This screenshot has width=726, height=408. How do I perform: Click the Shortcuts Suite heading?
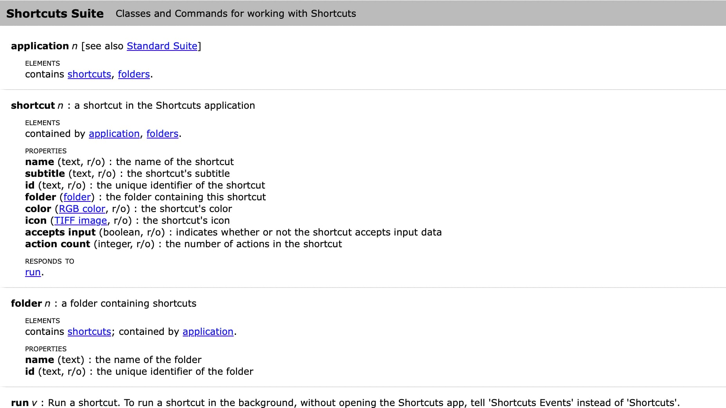click(x=55, y=14)
